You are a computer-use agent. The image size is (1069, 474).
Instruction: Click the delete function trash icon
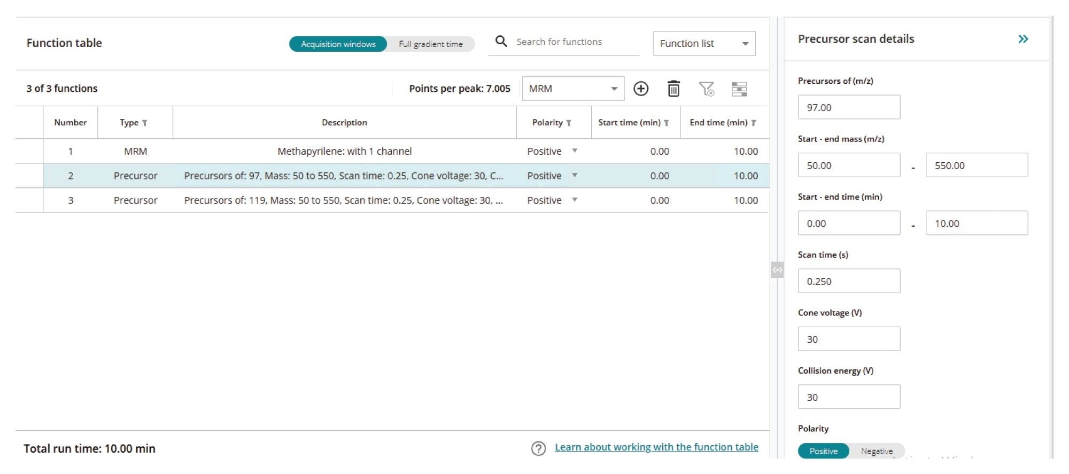pos(673,89)
